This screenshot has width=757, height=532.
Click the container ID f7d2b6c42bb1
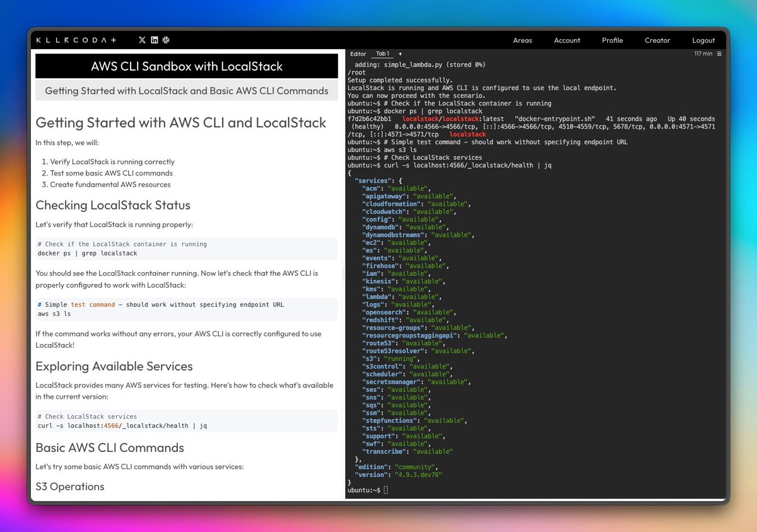[x=369, y=119]
